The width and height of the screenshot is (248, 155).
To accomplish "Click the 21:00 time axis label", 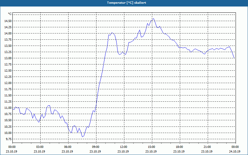I will pyautogui.click(x=207, y=147).
